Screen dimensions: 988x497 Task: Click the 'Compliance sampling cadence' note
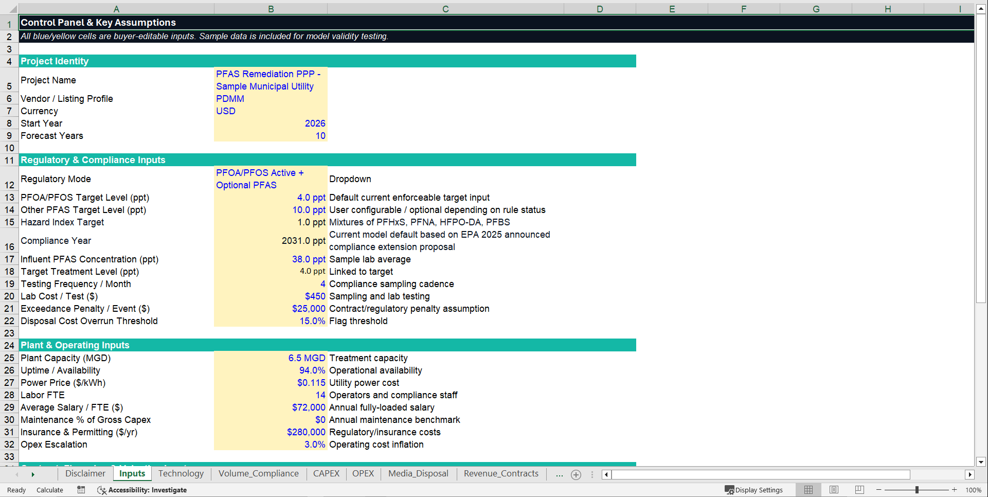tap(391, 284)
